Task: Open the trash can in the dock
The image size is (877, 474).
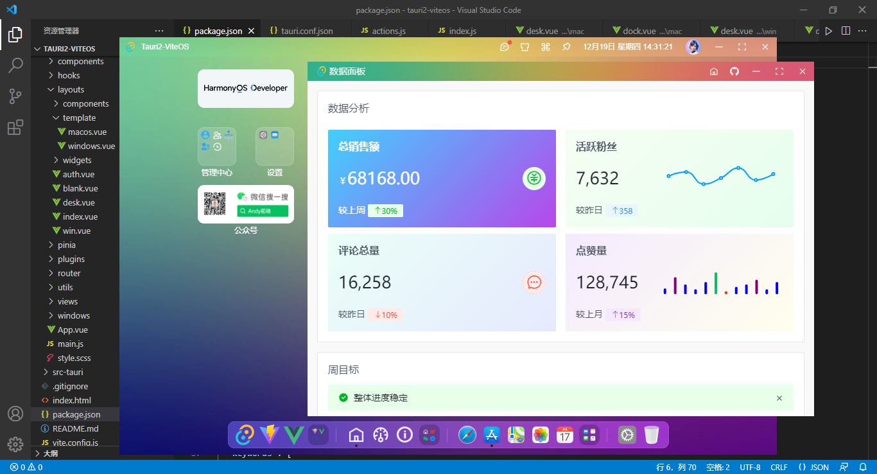Action: (652, 435)
